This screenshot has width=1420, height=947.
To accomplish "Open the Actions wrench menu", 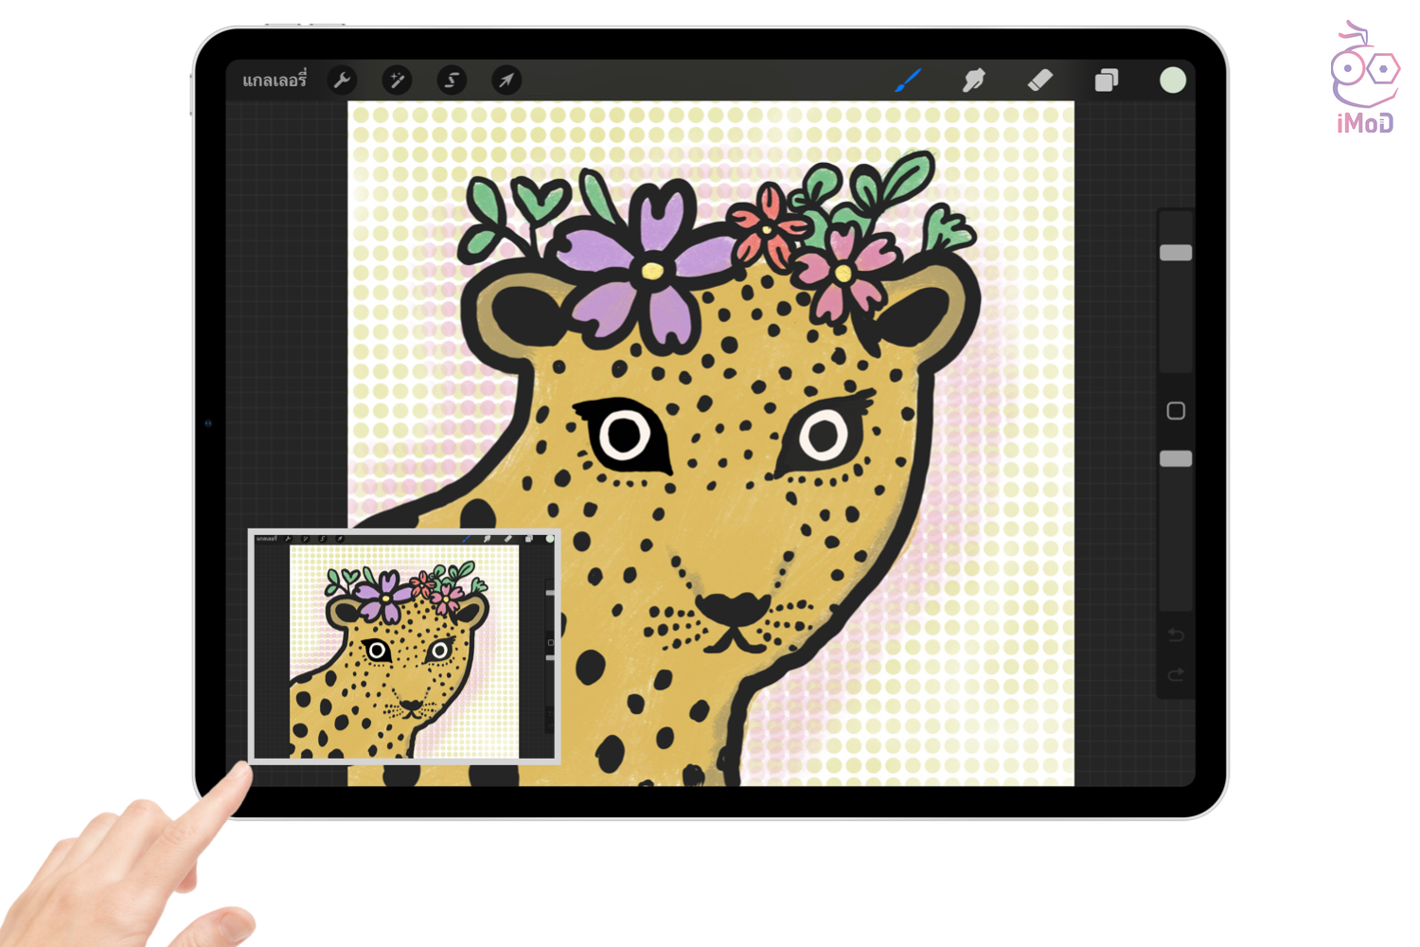I will (x=342, y=80).
